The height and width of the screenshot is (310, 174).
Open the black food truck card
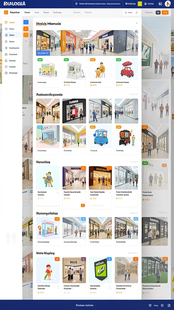127,140
